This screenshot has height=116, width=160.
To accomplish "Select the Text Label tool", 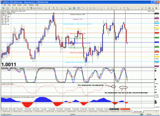I will pyautogui.click(x=124, y=8).
